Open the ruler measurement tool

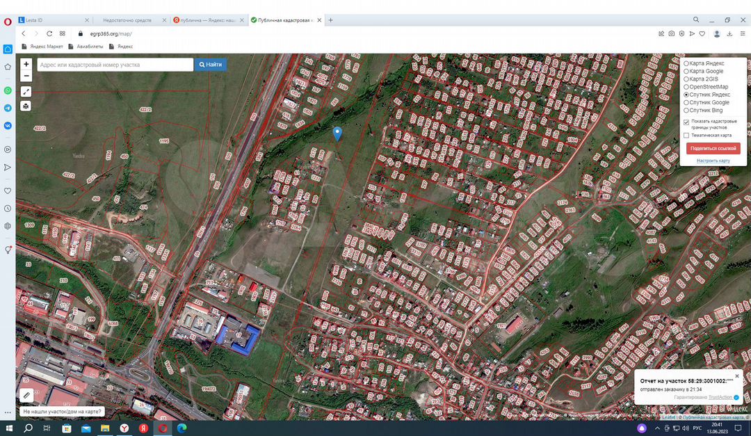(26, 395)
